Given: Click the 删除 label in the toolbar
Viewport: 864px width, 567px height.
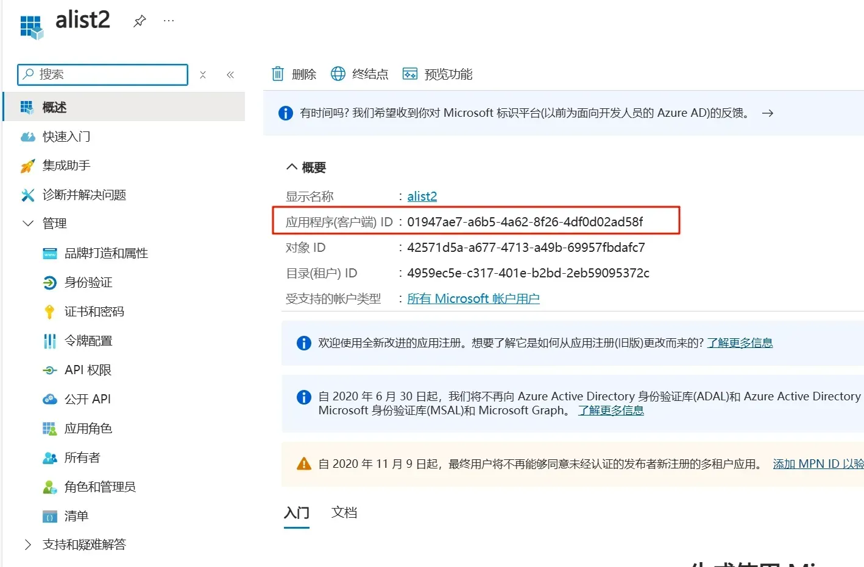Looking at the screenshot, I should (304, 74).
